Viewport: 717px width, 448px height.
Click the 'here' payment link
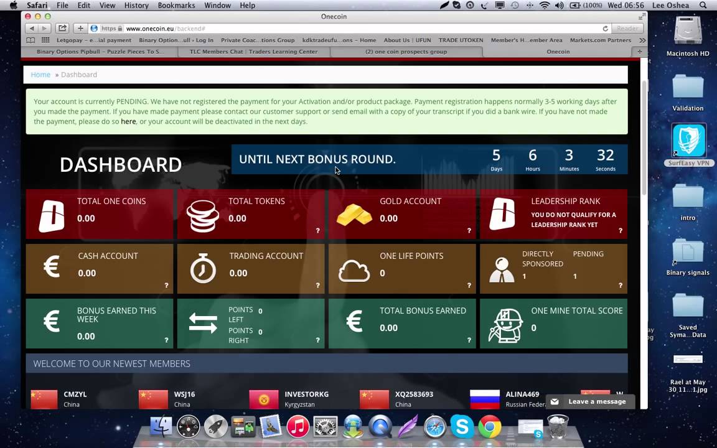coord(128,121)
